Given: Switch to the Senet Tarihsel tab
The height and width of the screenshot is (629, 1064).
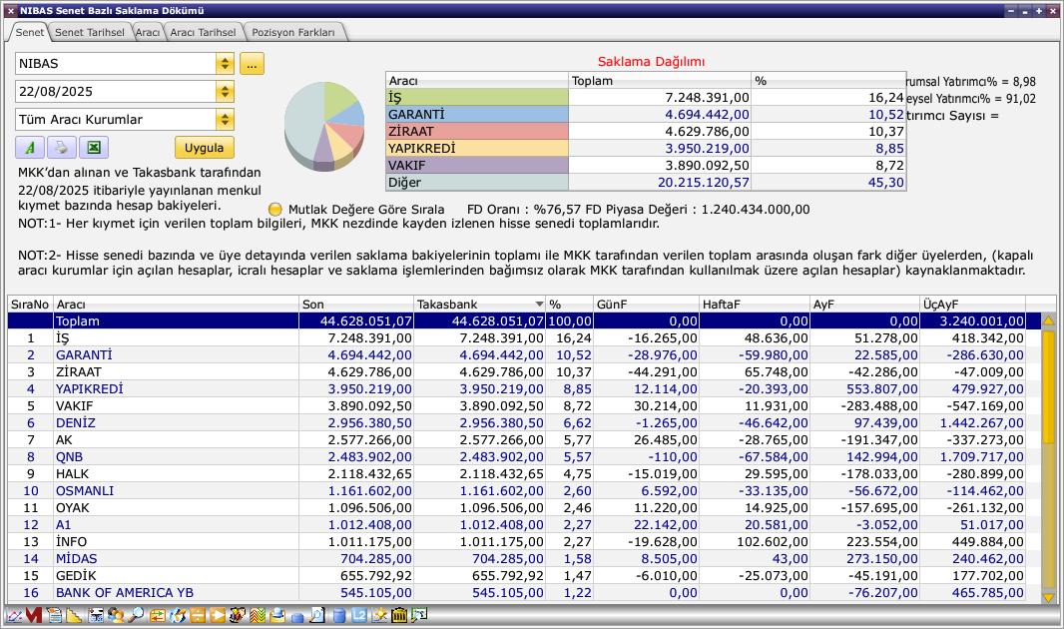Looking at the screenshot, I should pos(90,32).
